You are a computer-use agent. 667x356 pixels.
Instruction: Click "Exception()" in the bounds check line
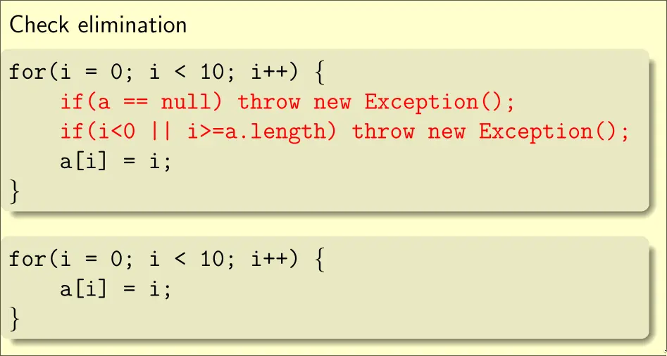554,132
